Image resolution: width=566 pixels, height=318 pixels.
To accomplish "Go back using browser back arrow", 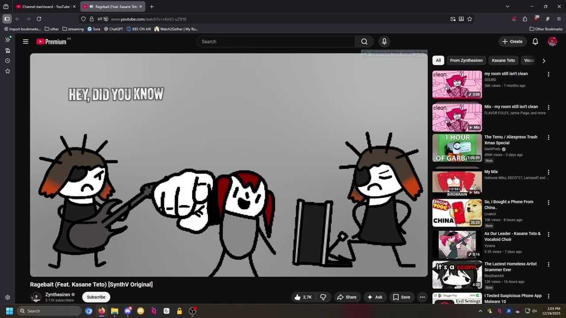I will click(18, 19).
